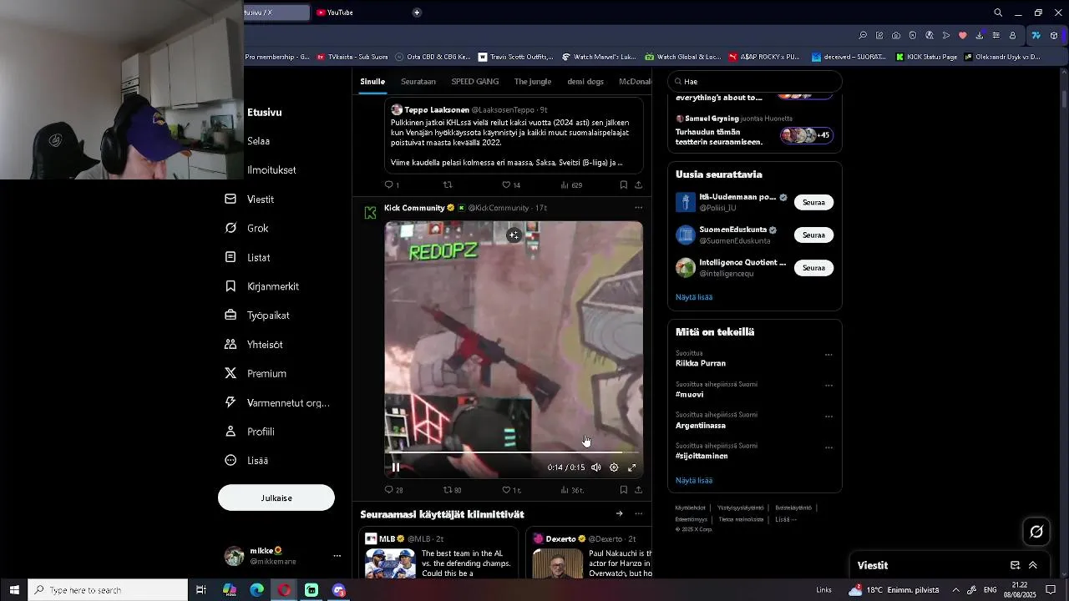Open Ilmoitukset in the sidebar
Viewport: 1069px width, 601px height.
[x=271, y=170]
